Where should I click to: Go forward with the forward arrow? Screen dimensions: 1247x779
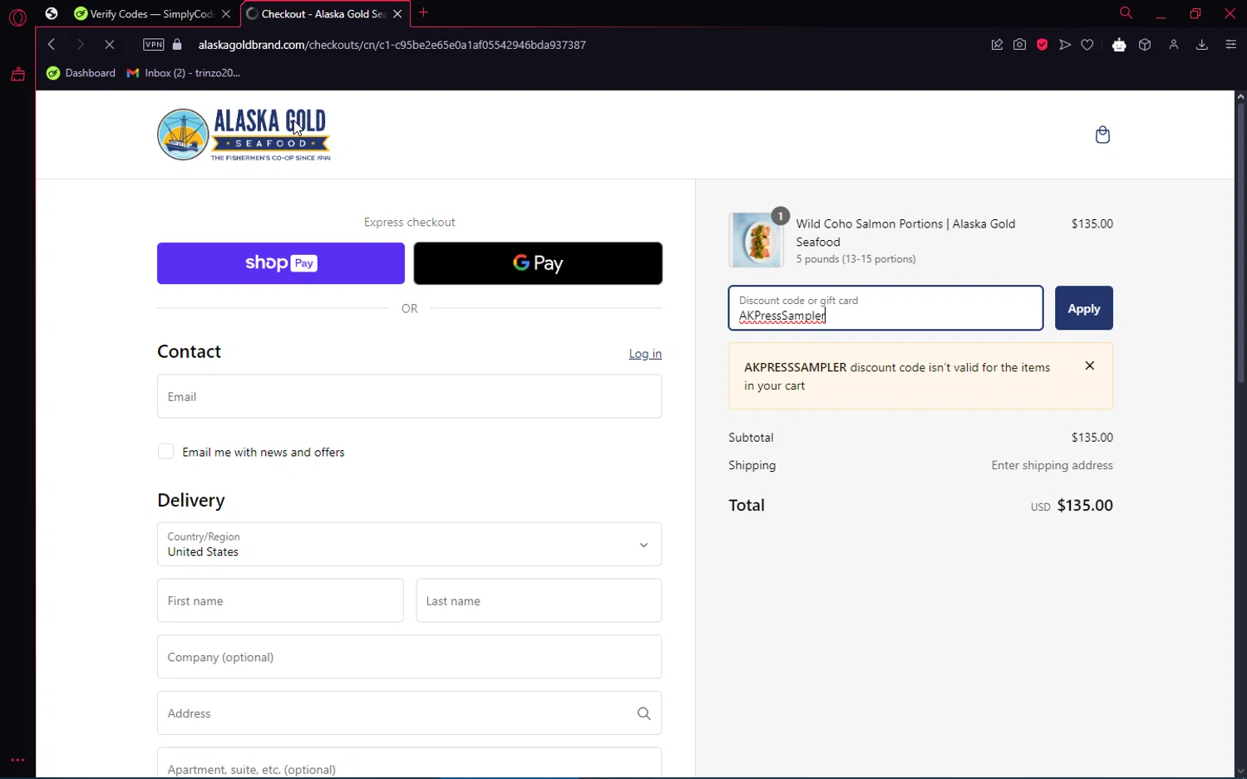tap(80, 45)
